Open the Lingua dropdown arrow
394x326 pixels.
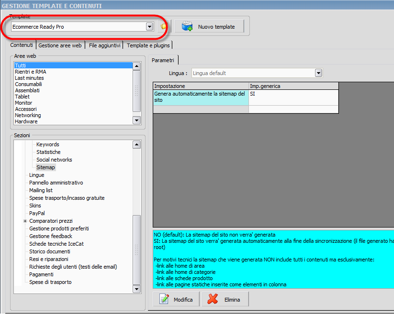318,73
